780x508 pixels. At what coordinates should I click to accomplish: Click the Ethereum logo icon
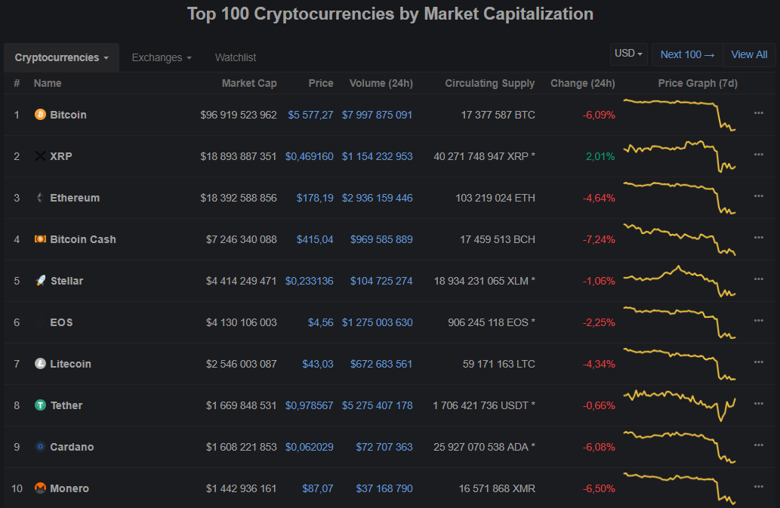point(40,198)
